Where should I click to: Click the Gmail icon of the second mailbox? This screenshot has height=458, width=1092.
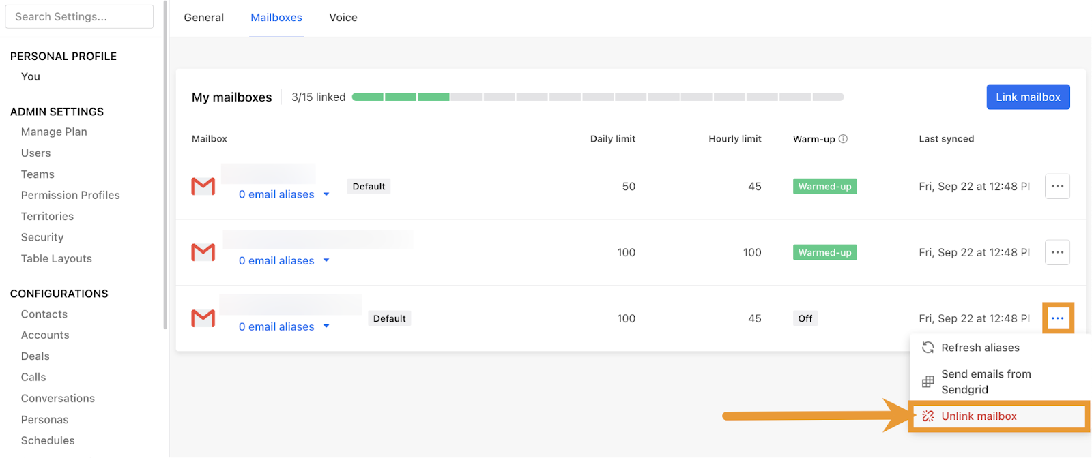coord(203,252)
